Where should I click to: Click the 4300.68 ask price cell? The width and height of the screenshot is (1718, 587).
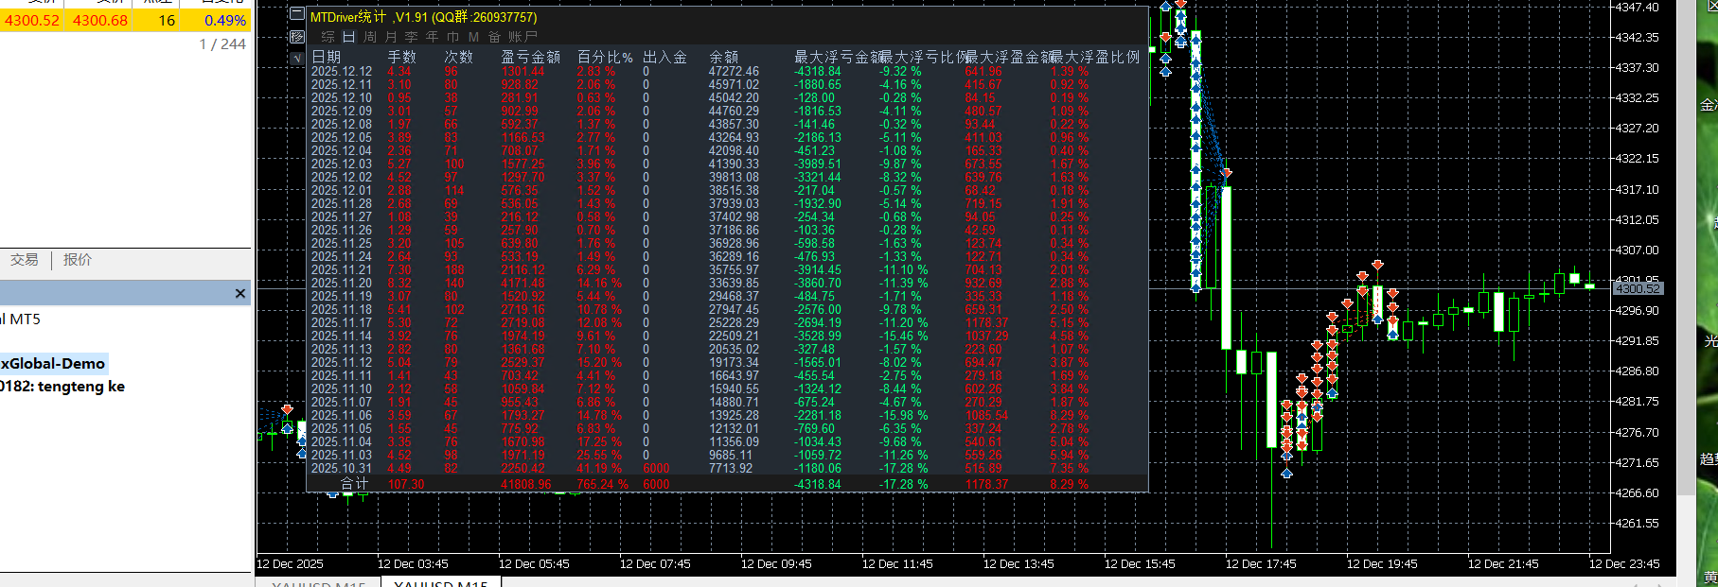click(x=100, y=21)
